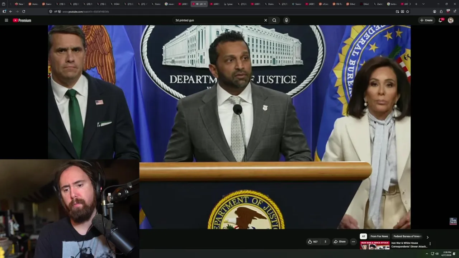Show more filter chips with right chevron

pyautogui.click(x=427, y=237)
